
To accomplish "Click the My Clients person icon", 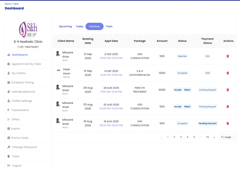I will pos(8,73).
